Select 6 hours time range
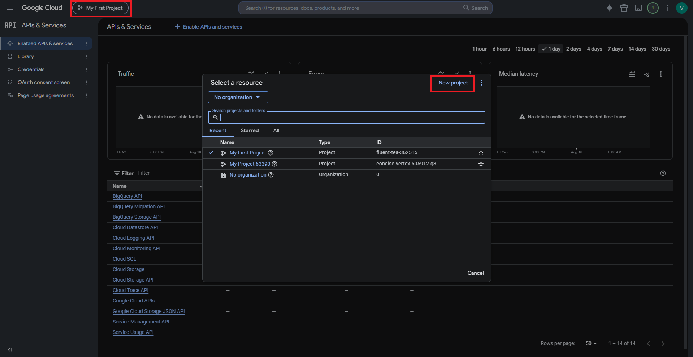 pos(501,49)
